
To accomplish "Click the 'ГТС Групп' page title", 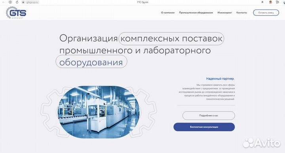I will coord(142,2).
